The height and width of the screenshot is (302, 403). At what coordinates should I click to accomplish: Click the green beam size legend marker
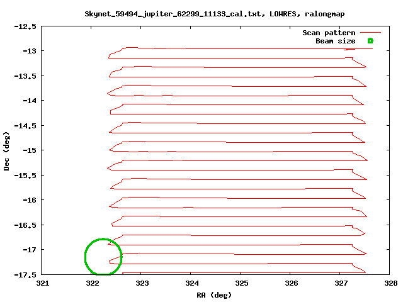pos(370,41)
